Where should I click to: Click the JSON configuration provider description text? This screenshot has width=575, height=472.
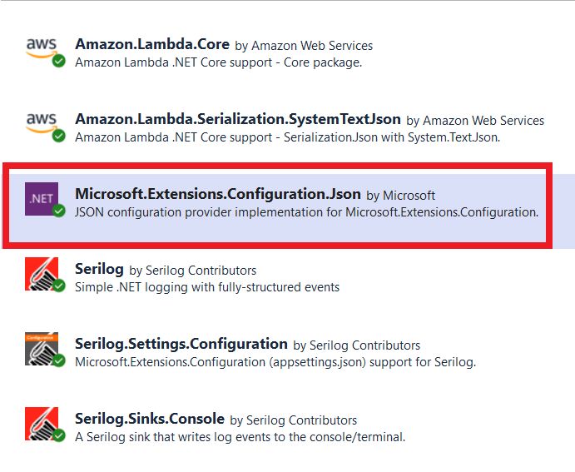click(x=306, y=212)
